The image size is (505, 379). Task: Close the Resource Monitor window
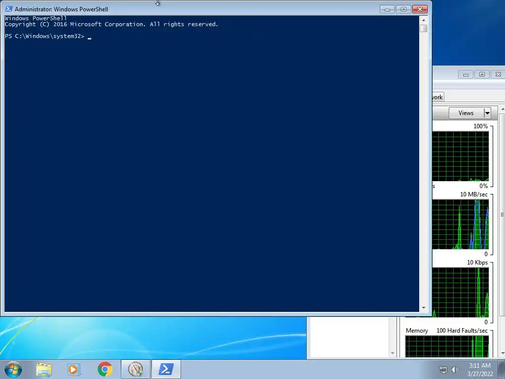click(498, 75)
